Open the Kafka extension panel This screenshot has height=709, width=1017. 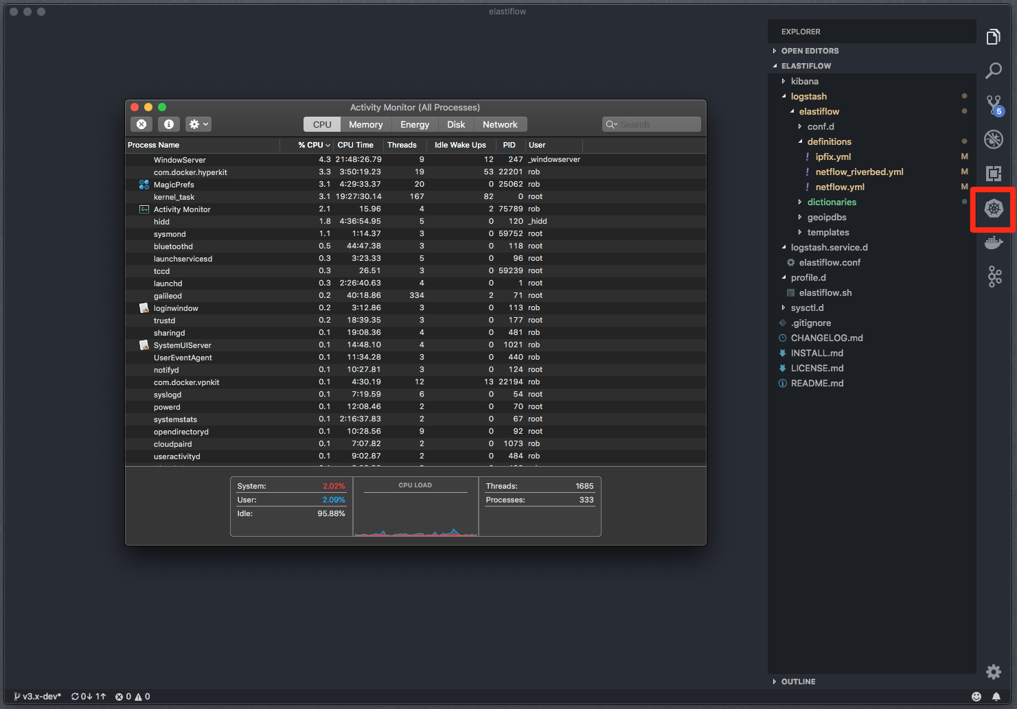click(994, 277)
